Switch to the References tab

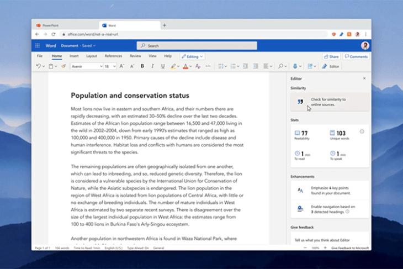click(113, 56)
